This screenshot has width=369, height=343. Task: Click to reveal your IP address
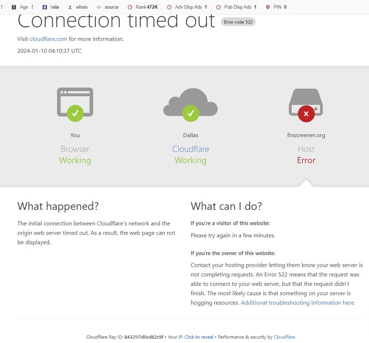click(x=199, y=337)
